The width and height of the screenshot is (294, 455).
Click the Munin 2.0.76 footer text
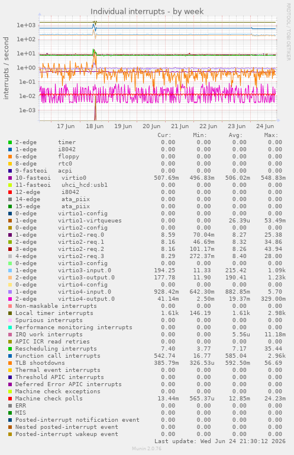[x=147, y=448]
